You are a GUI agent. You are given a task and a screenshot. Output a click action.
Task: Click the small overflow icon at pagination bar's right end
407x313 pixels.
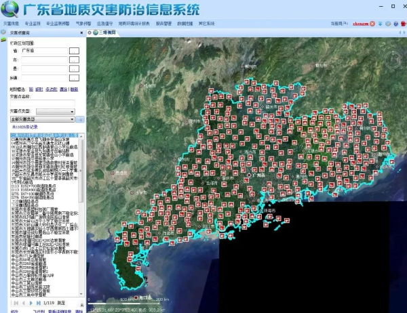pyautogui.click(x=82, y=305)
